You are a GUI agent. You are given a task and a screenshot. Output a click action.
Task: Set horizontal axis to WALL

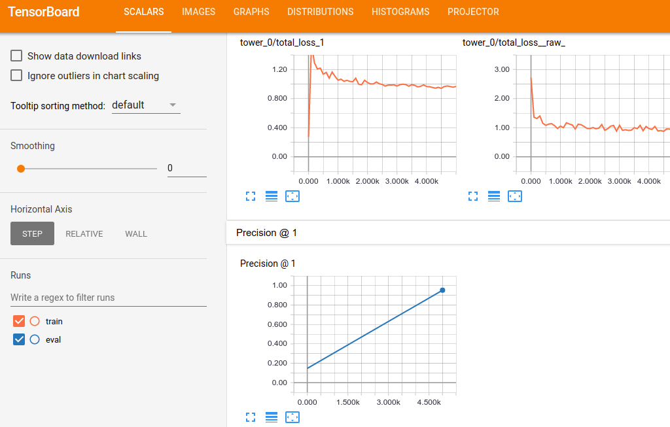point(136,233)
